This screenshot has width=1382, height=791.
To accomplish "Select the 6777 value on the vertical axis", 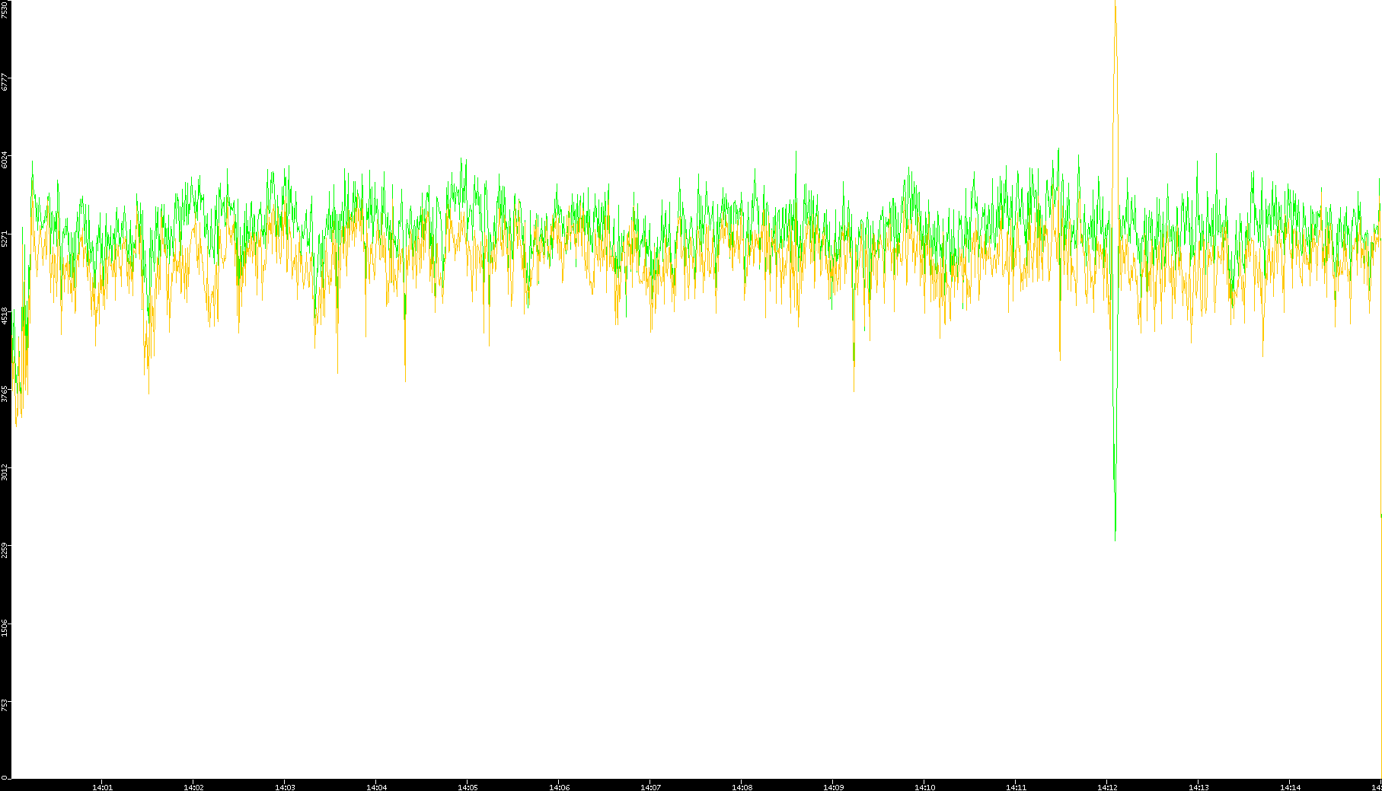I will coord(5,81).
